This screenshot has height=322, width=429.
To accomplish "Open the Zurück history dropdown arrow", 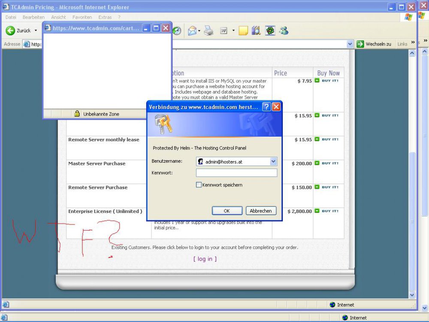I will pyautogui.click(x=36, y=30).
